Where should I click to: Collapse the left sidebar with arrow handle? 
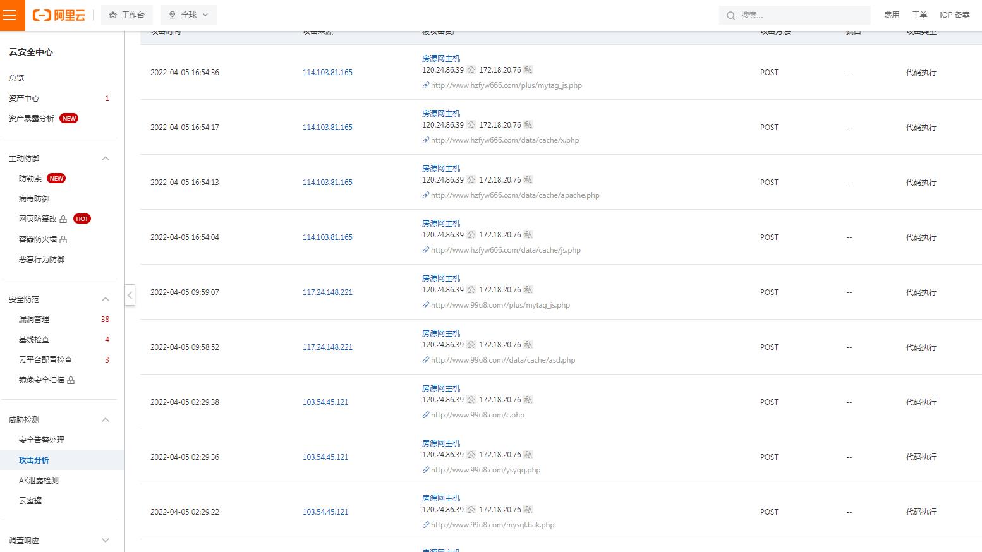pyautogui.click(x=130, y=295)
